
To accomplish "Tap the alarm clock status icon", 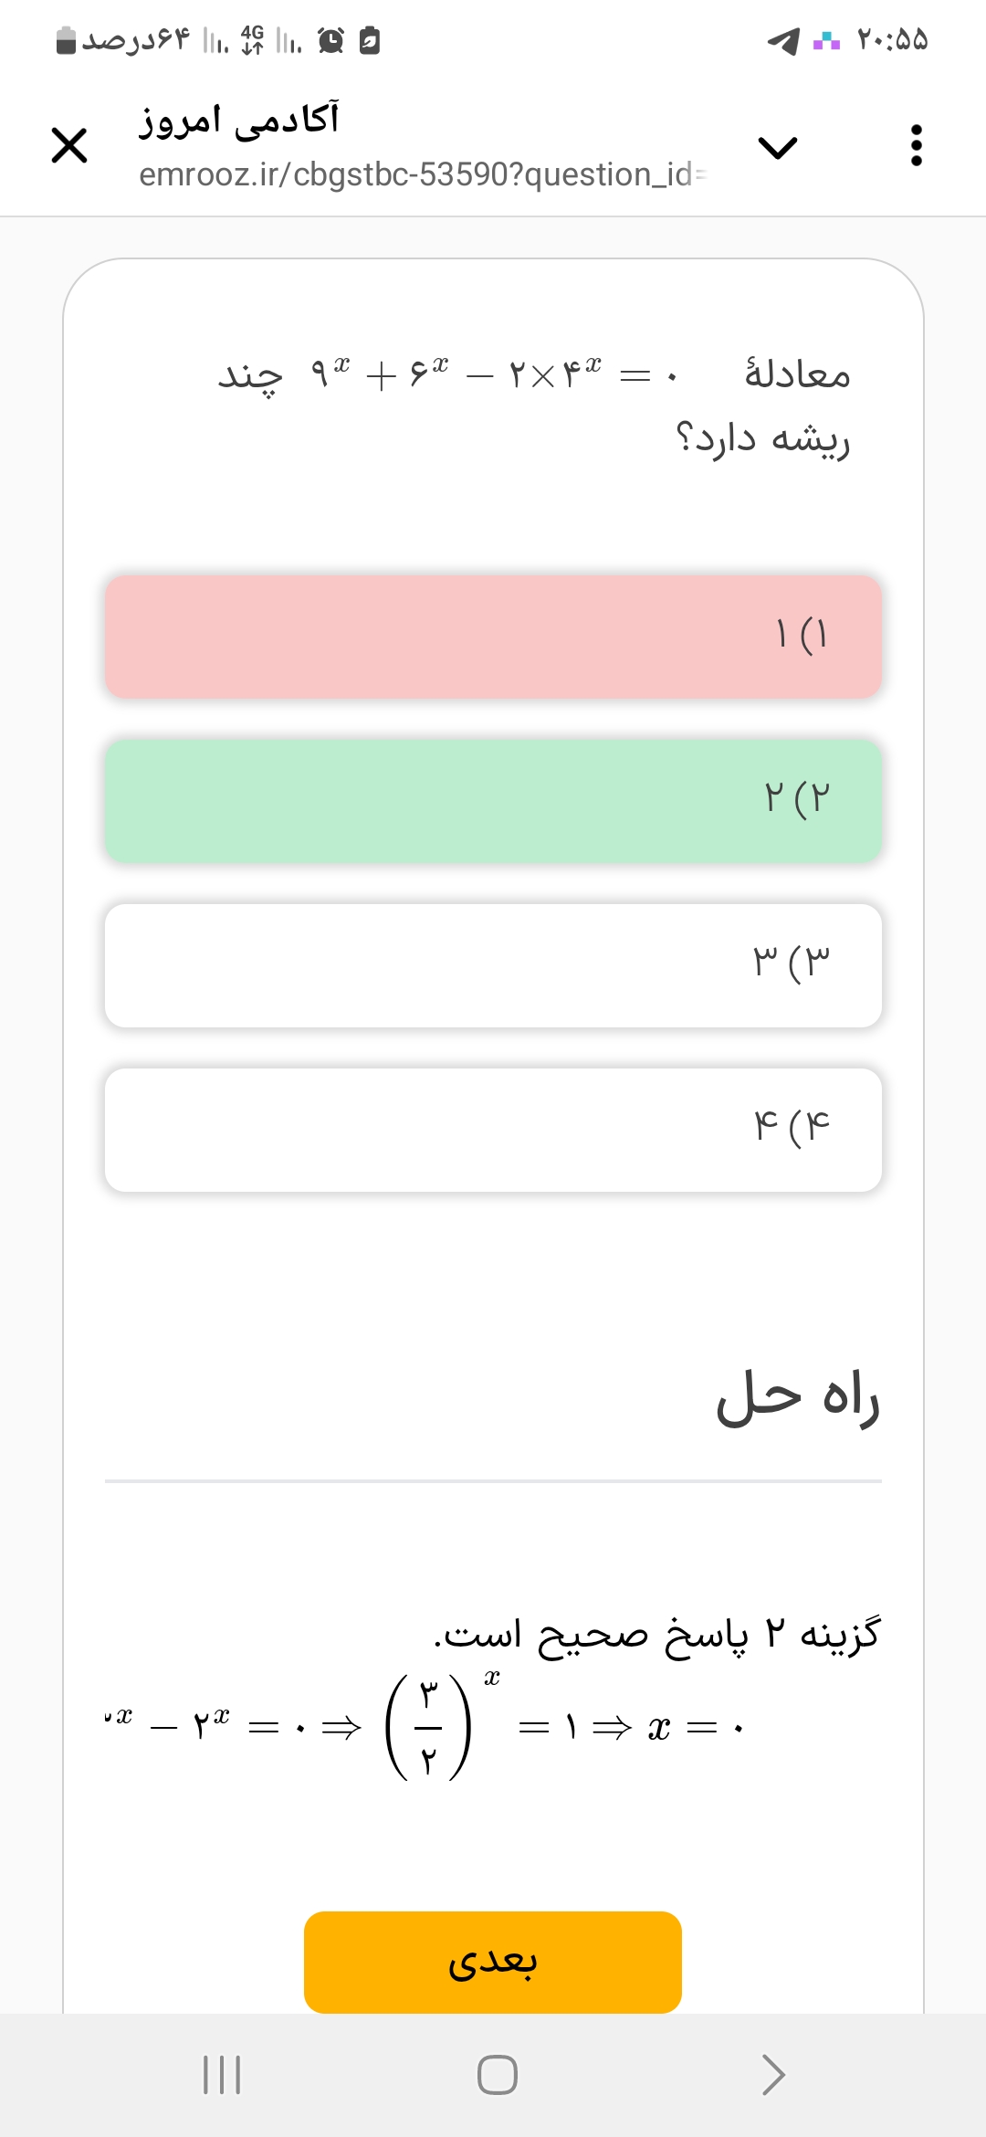I will (330, 40).
